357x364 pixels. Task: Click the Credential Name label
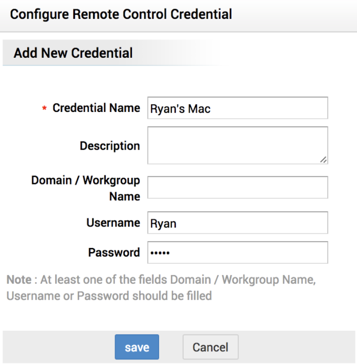coord(96,108)
